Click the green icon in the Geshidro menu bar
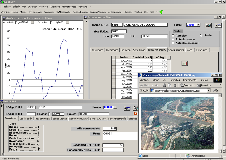 click(x=161, y=12)
